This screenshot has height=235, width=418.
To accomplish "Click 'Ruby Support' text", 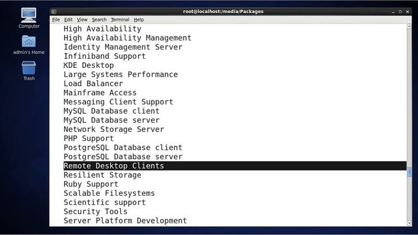I will [x=91, y=184].
